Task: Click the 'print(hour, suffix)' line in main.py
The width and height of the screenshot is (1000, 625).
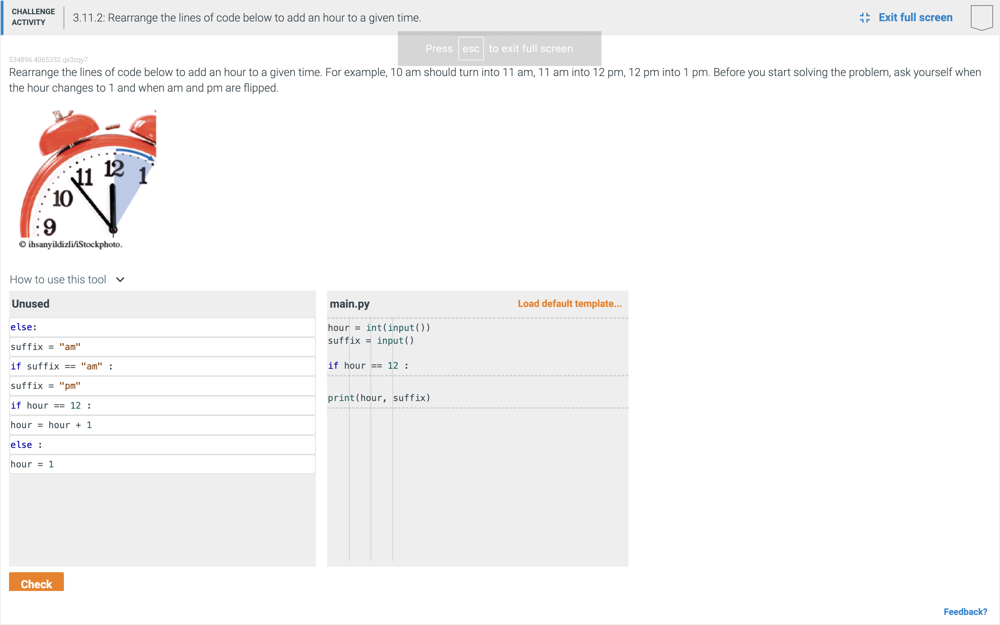Action: pyautogui.click(x=379, y=398)
